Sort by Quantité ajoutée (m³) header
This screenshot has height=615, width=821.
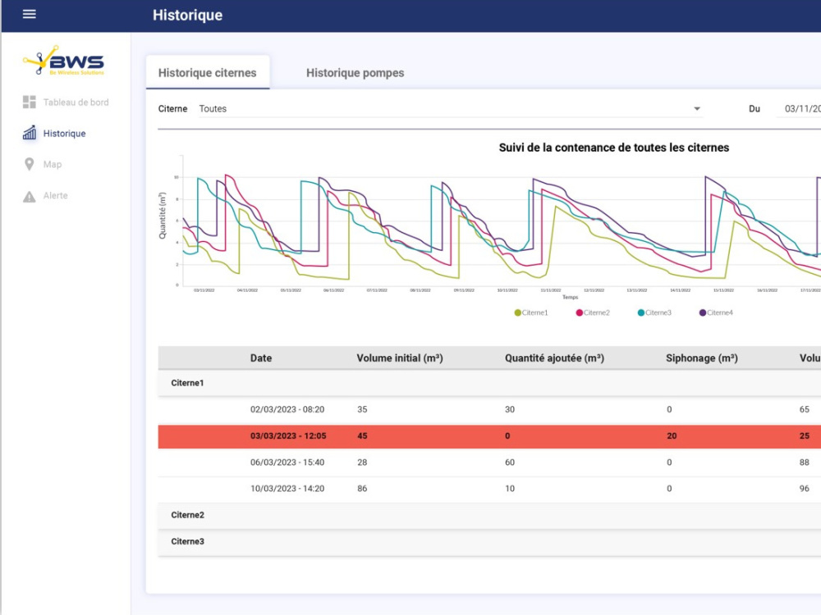(x=554, y=358)
